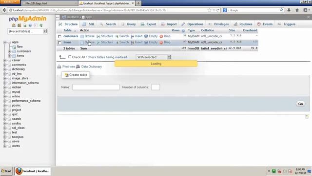The height and width of the screenshot is (176, 312).
Task: Click Drop icon for items table
Action: coord(161,43)
